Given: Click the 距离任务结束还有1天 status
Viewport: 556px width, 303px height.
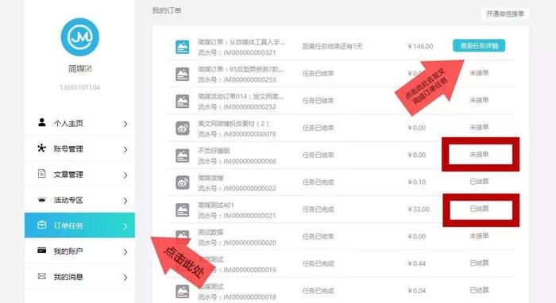Looking at the screenshot, I should [x=332, y=46].
